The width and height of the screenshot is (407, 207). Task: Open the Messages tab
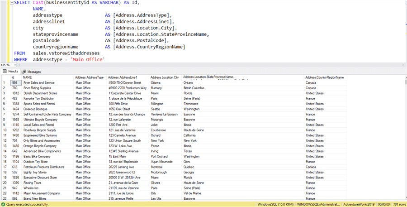tap(33, 72)
